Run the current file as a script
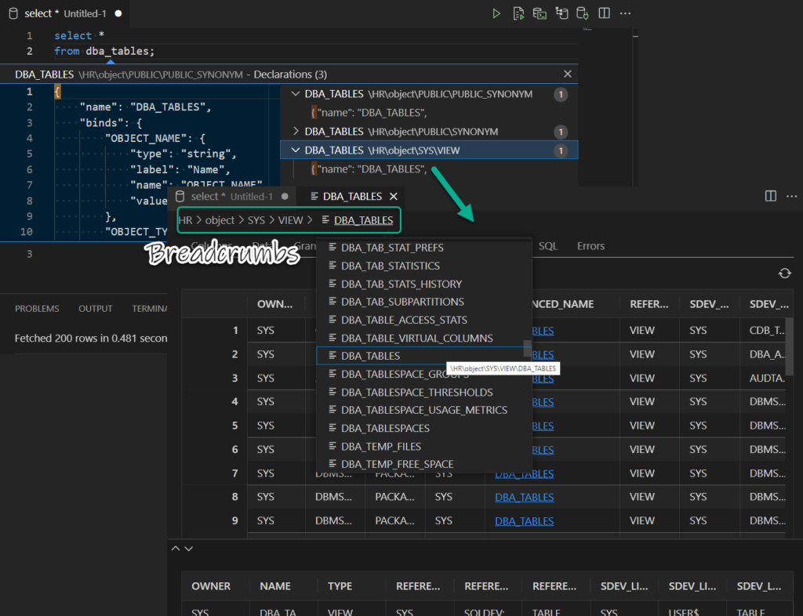Screen dimensions: 803x616 pos(517,13)
